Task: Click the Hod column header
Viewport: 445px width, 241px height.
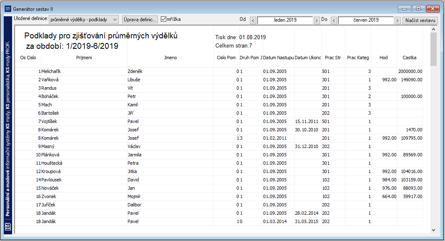Action: [383, 58]
